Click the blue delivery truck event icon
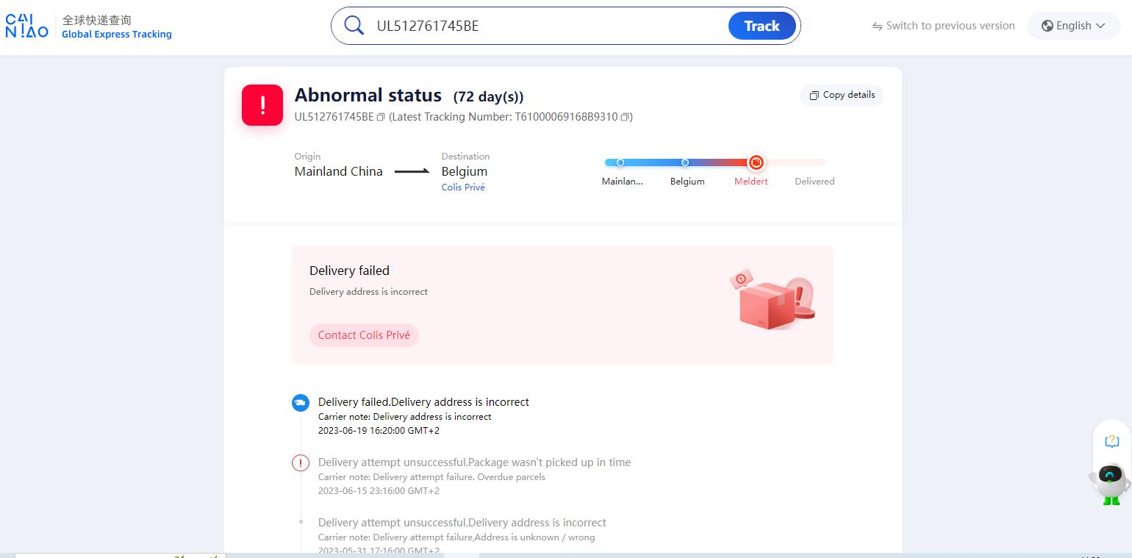The image size is (1132, 558). pyautogui.click(x=300, y=403)
